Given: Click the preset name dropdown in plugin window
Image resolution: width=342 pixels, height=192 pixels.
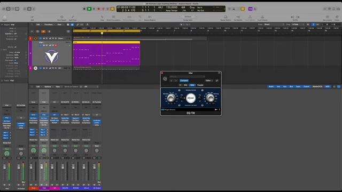Looking at the screenshot, I should (x=187, y=77).
